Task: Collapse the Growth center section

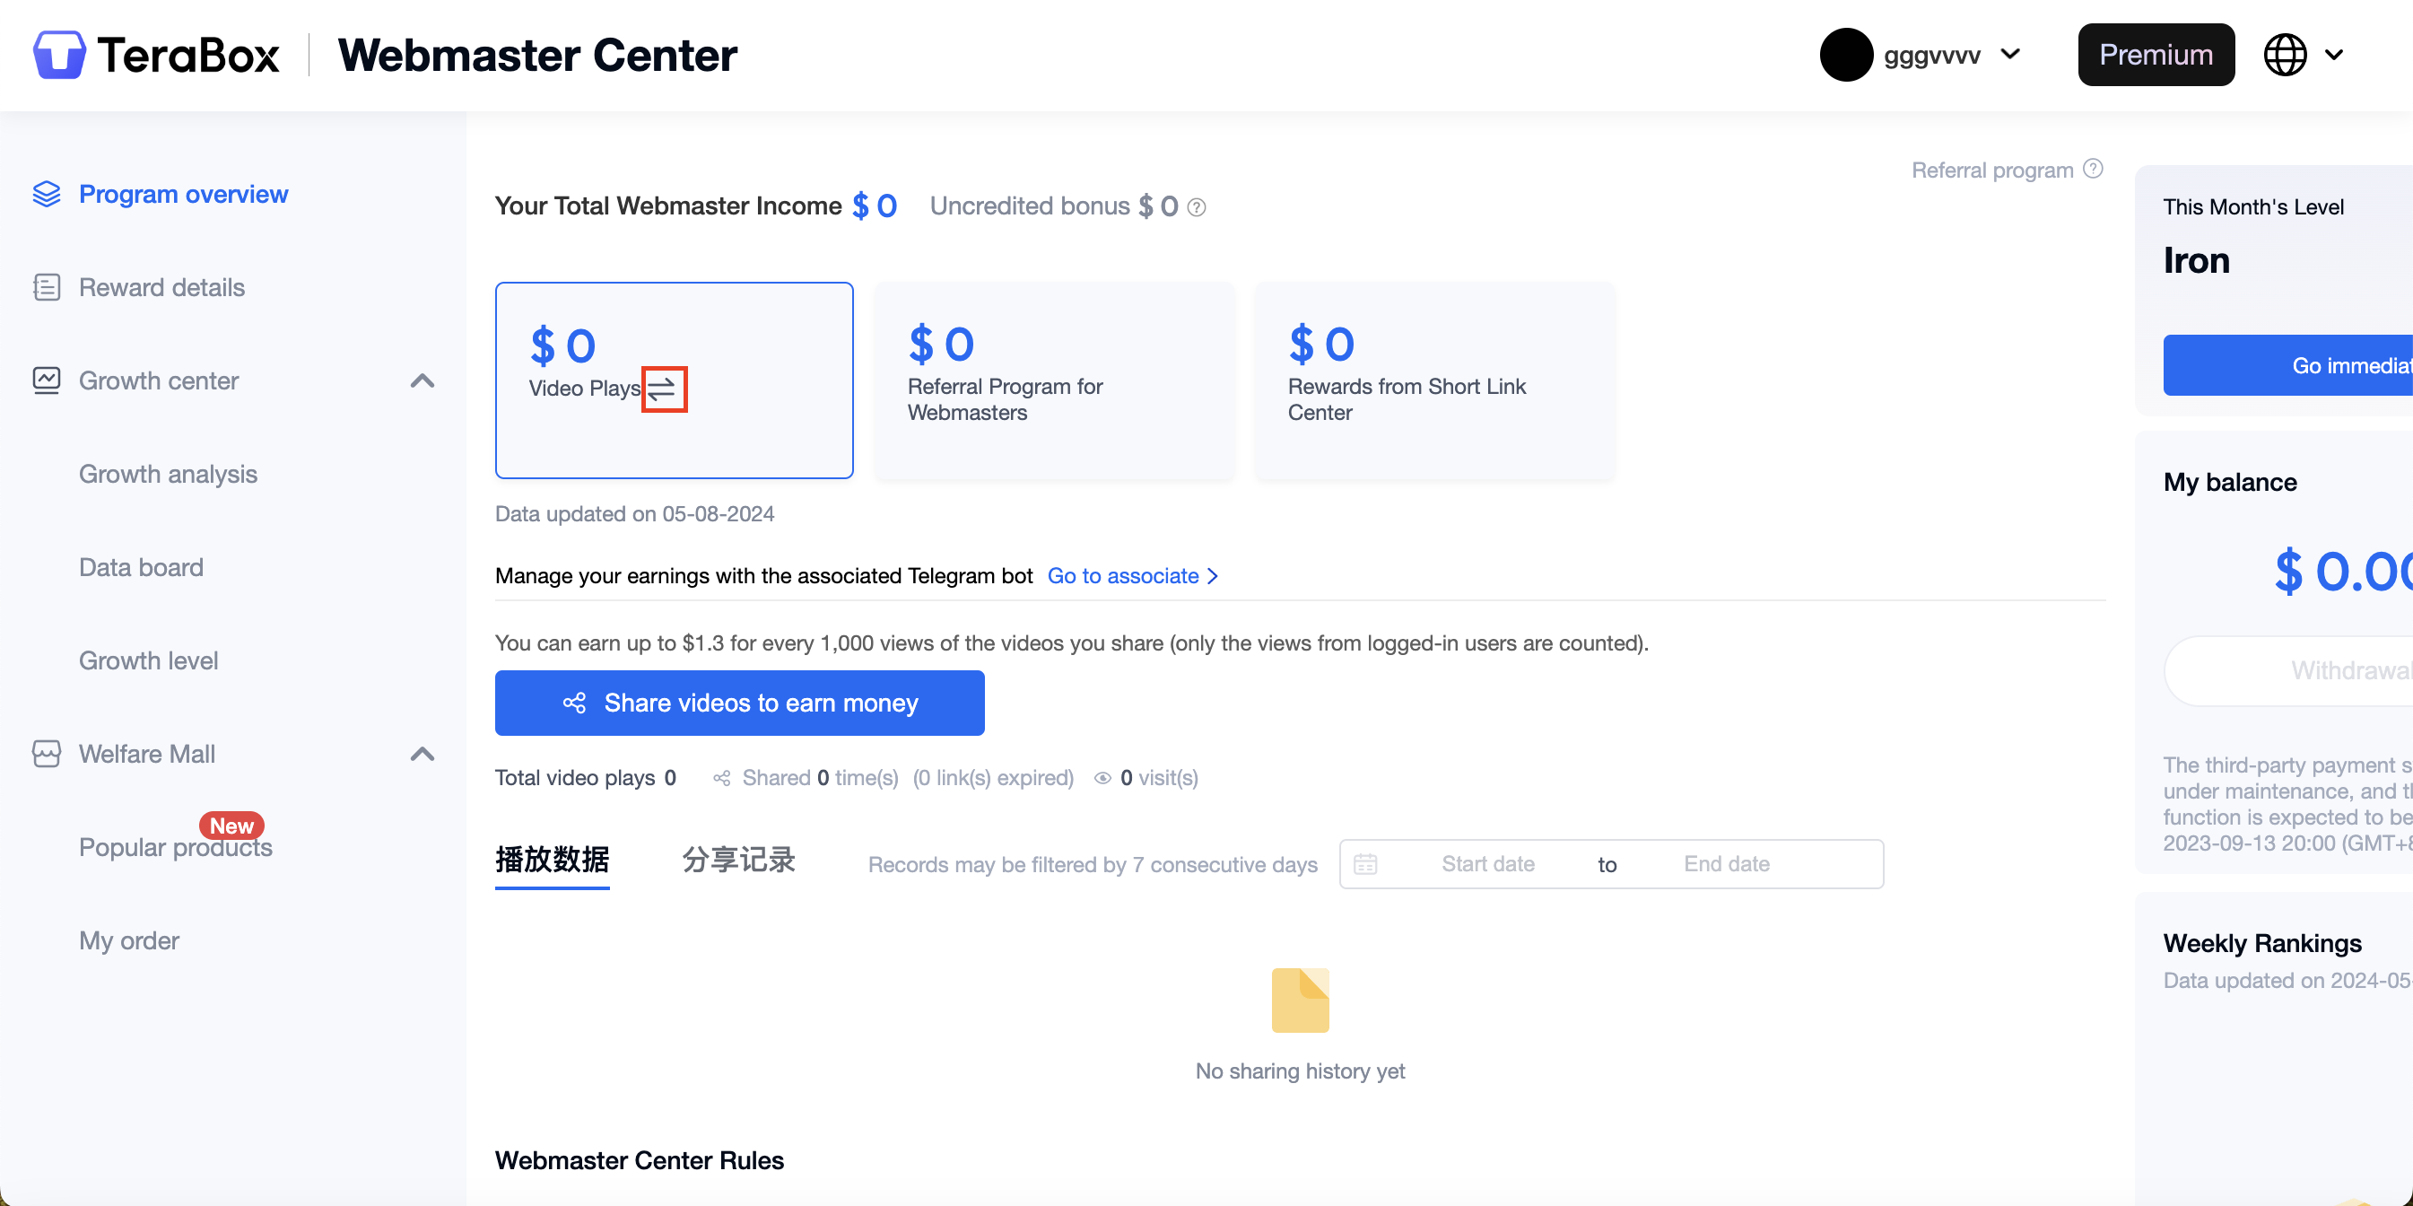Action: click(422, 380)
